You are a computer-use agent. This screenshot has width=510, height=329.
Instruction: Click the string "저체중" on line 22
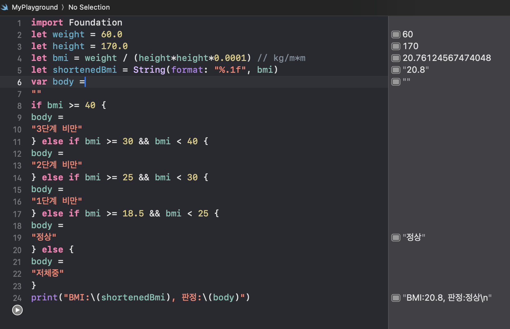tap(48, 273)
